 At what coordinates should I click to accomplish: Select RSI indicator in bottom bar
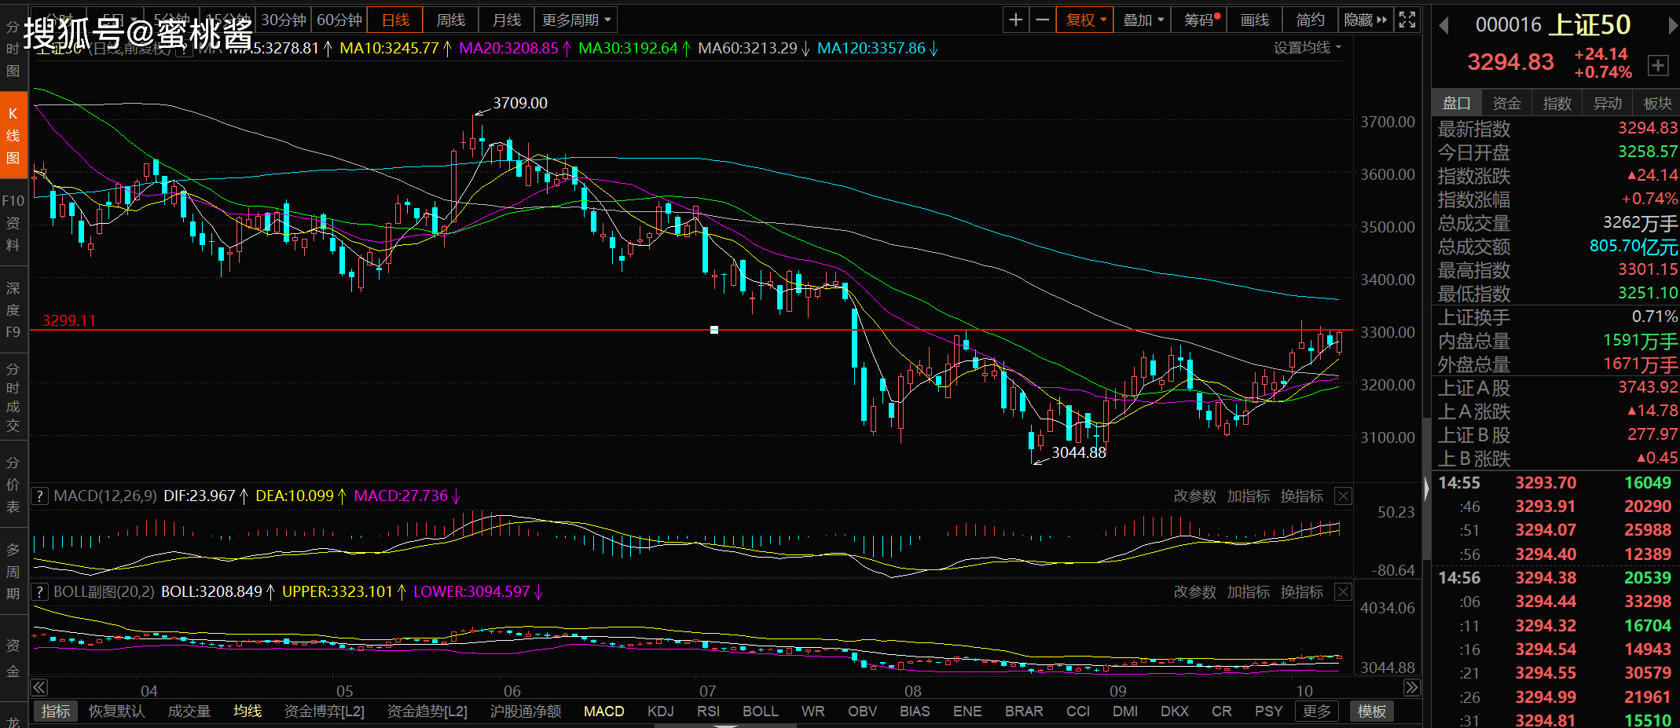708,712
